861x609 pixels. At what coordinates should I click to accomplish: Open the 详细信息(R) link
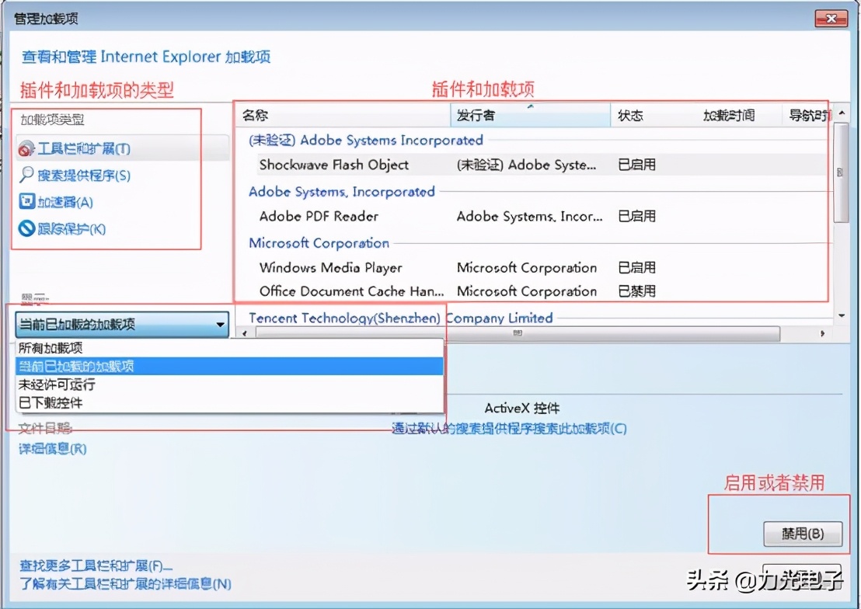[x=53, y=449]
